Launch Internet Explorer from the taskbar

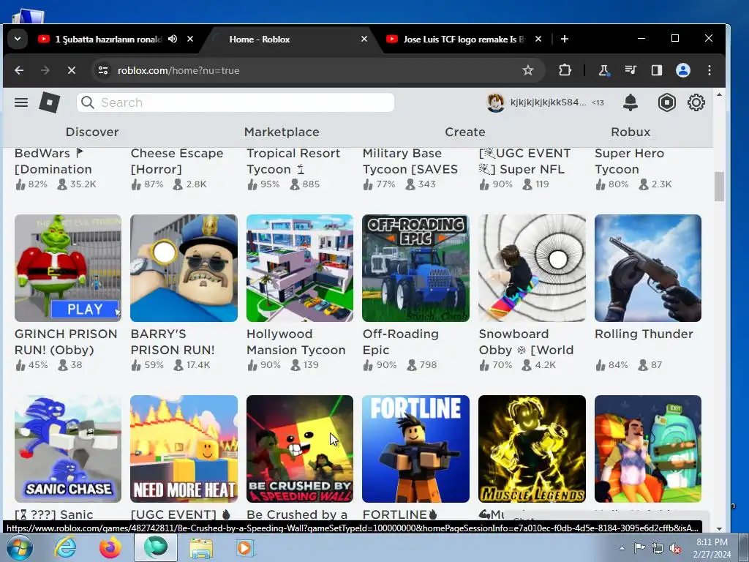click(x=64, y=547)
